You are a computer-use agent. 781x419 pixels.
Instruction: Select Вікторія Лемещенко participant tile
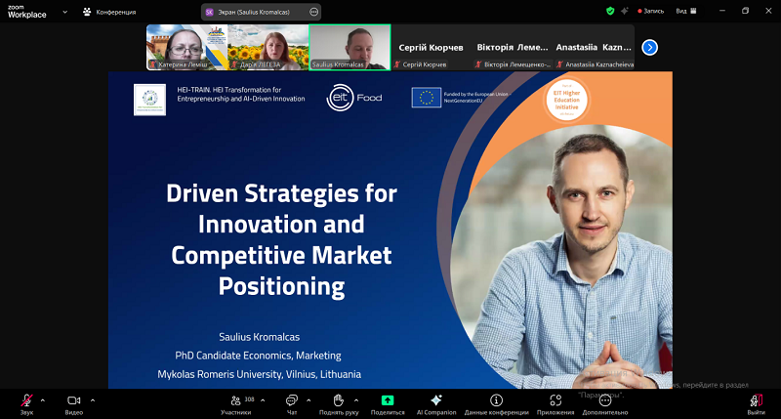click(513, 47)
